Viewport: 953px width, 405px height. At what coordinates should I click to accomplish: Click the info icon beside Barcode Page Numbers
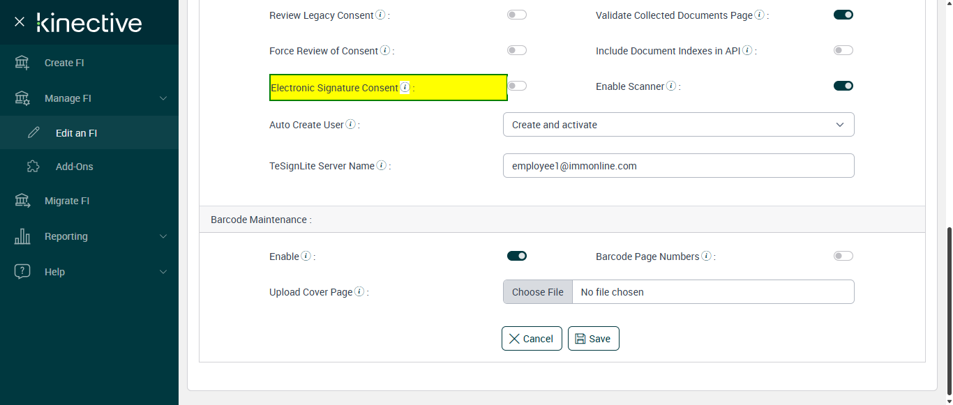coord(706,257)
